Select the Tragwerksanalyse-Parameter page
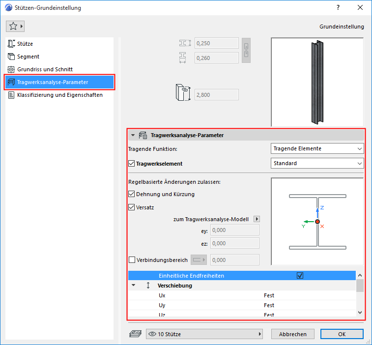Image resolution: width=372 pixels, height=345 pixels. tap(59, 82)
